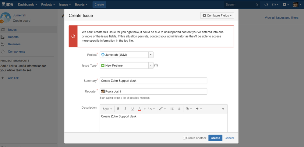Open the feedback megaphone icon
The width and height of the screenshot is (304, 147).
point(266,5)
